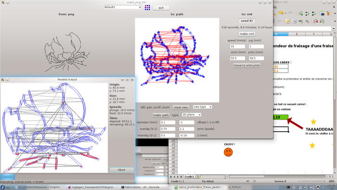Click the diameter (mm) input field
337x190 pixels.
click(x=168, y=122)
